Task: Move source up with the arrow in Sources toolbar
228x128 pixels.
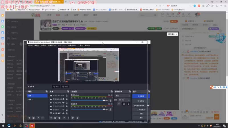Action: (64, 118)
